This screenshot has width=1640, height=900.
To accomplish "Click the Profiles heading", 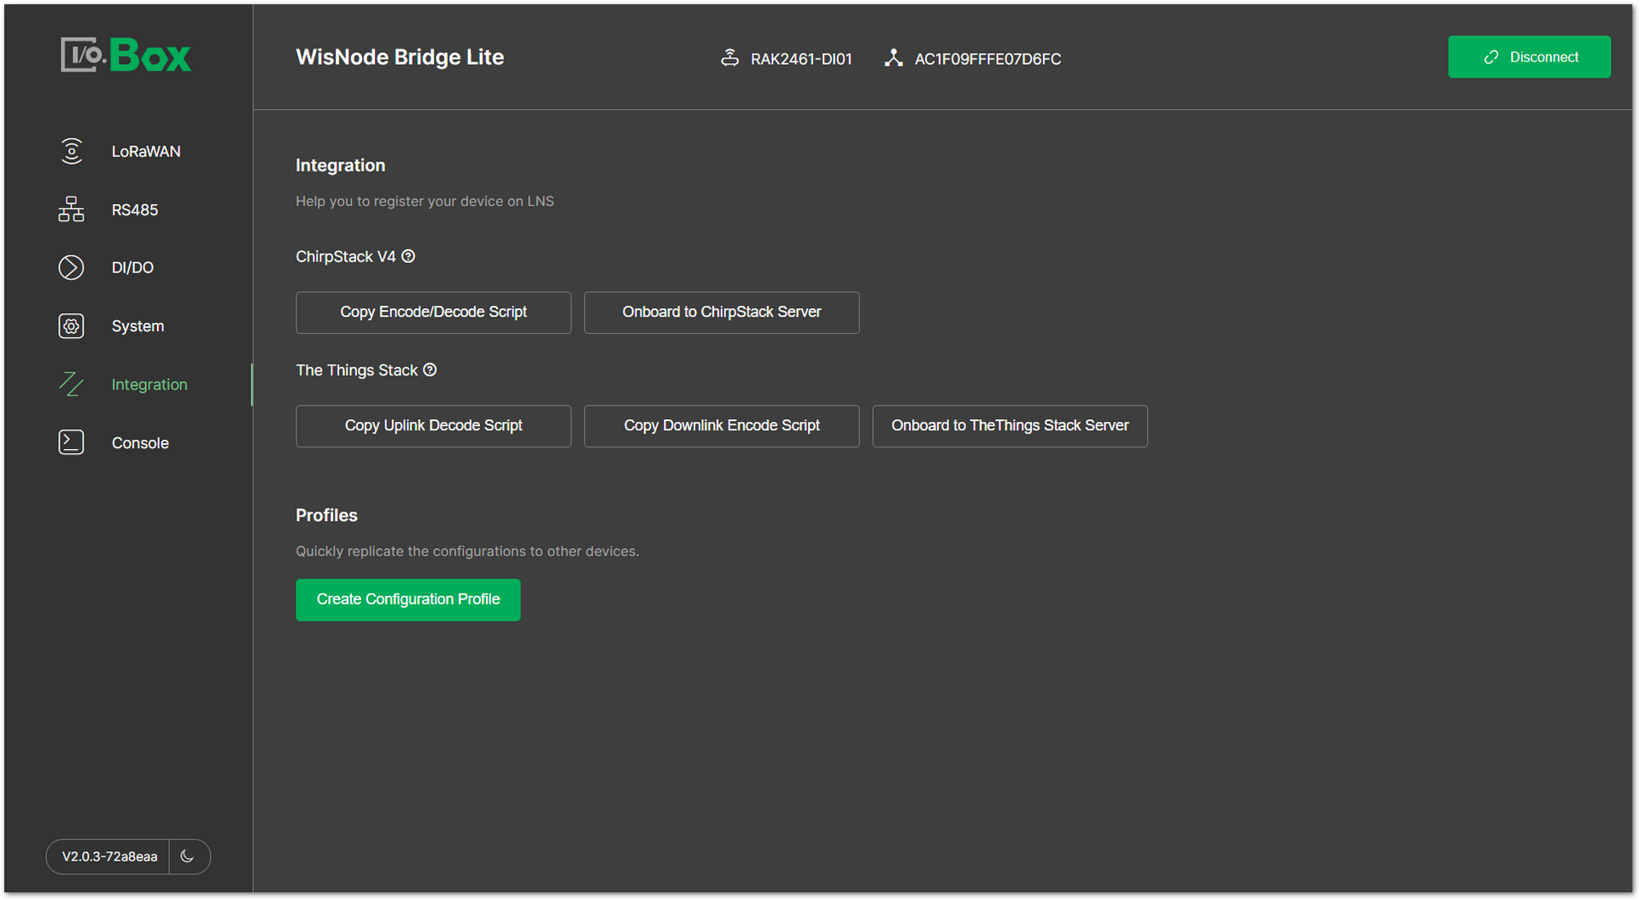I will point(326,515).
